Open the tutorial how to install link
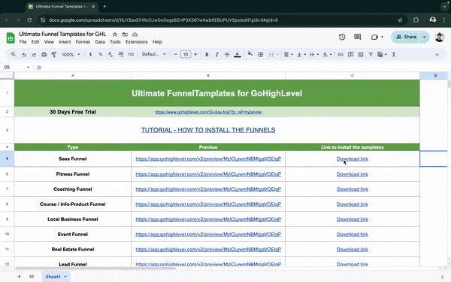This screenshot has height=282, width=451. [208, 130]
